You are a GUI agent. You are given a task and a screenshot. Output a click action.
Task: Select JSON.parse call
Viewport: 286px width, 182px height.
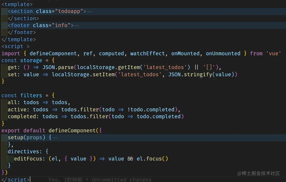coord(58,67)
